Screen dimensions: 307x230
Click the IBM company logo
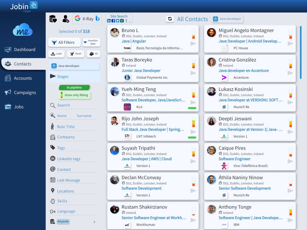tap(224, 225)
